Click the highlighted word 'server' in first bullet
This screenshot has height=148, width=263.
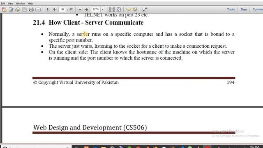(83, 34)
